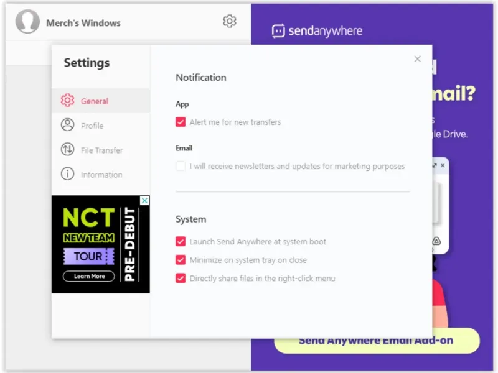Close the NCT ad with the X icon
Screen dimensions: 498x373
click(x=144, y=200)
